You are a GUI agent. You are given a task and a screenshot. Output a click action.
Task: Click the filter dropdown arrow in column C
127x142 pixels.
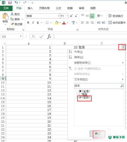[x=123, y=47]
